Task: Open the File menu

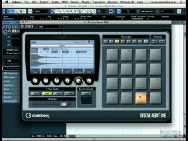Action: (x=26, y=2)
